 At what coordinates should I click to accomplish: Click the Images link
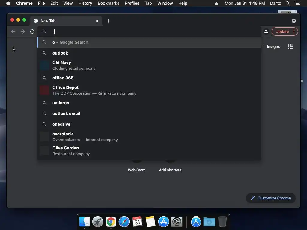pos(273,46)
